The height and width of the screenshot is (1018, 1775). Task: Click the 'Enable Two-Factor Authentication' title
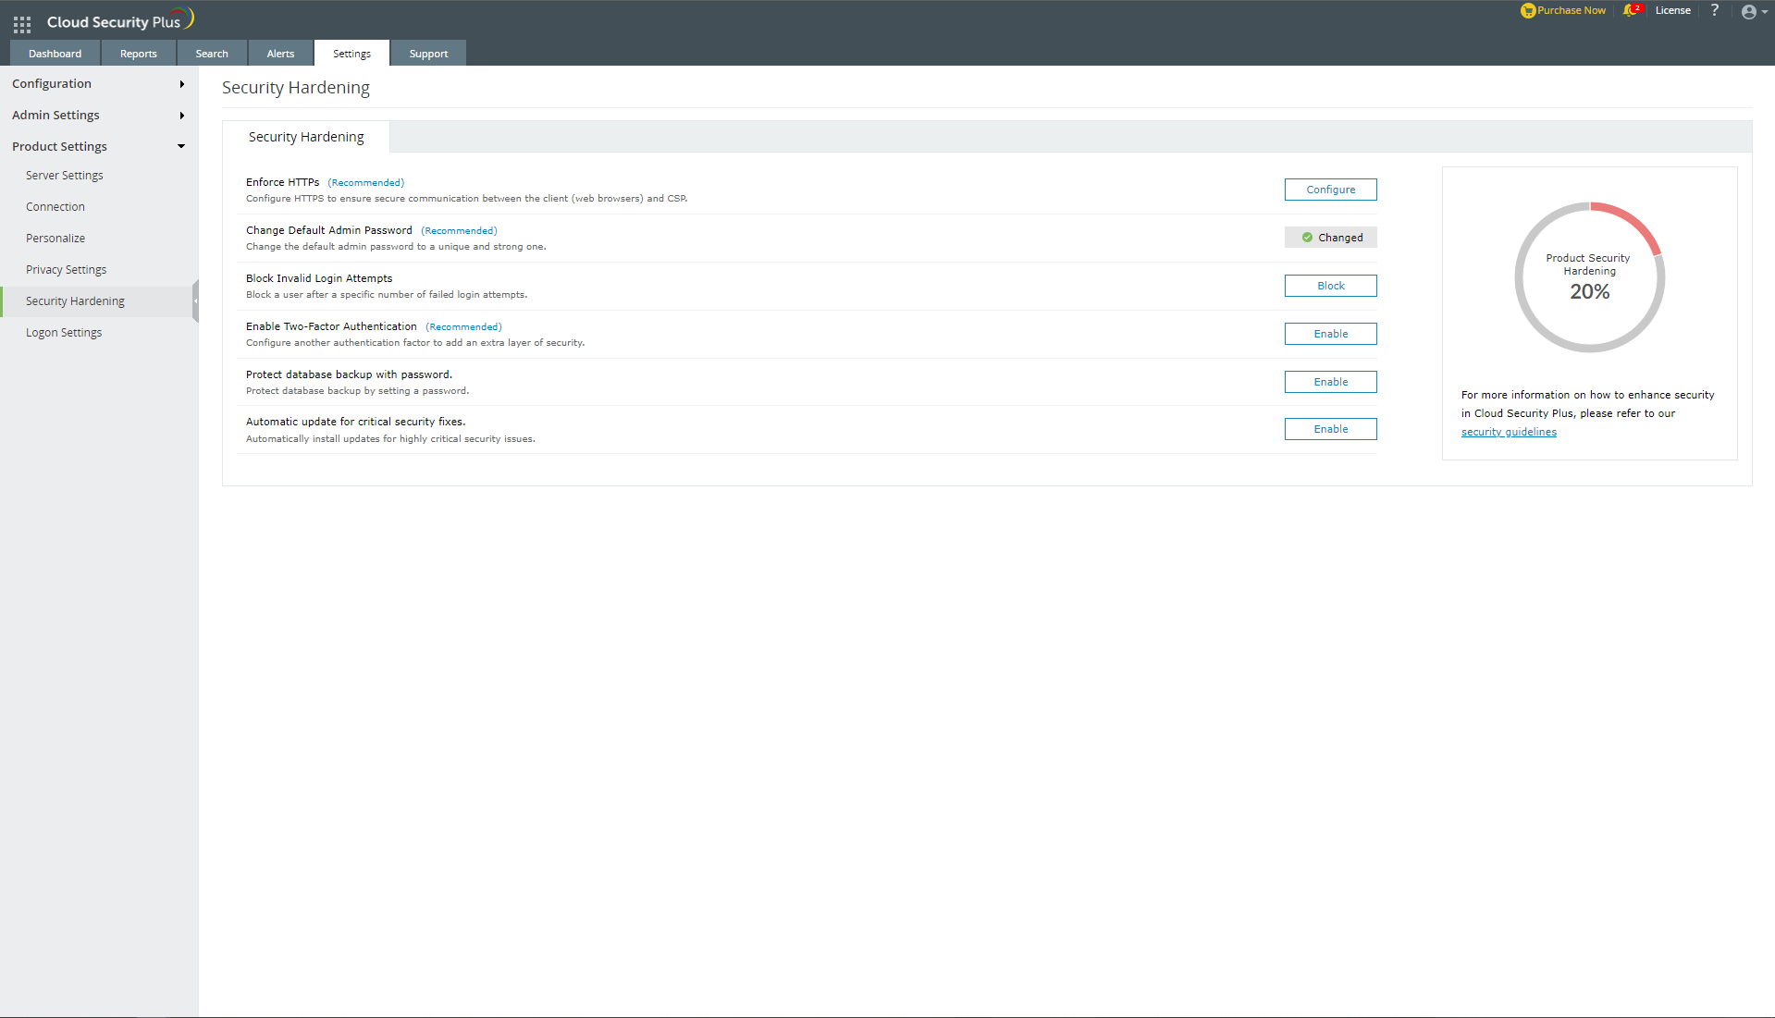coord(331,326)
